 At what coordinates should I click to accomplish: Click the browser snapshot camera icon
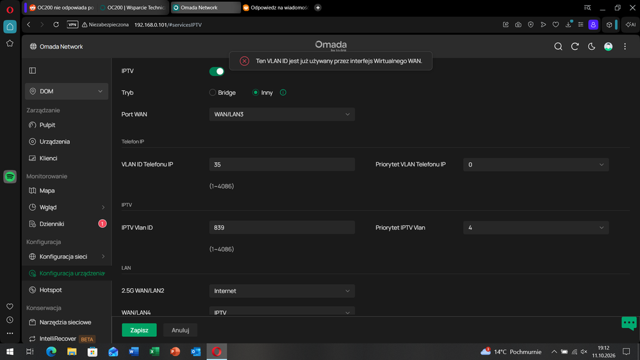click(x=518, y=25)
